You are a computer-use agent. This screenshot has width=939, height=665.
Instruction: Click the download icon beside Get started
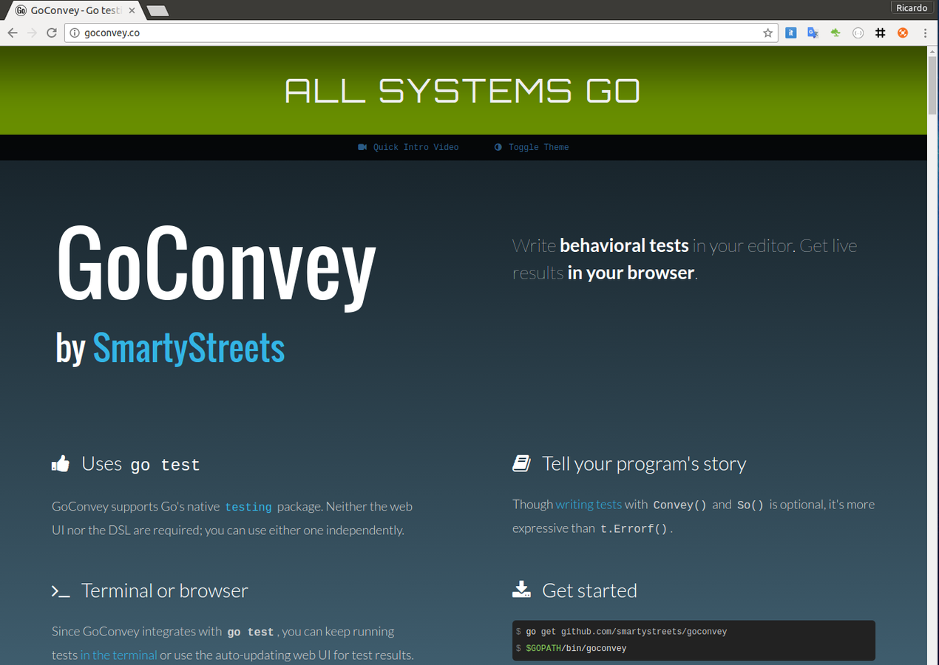pos(521,589)
